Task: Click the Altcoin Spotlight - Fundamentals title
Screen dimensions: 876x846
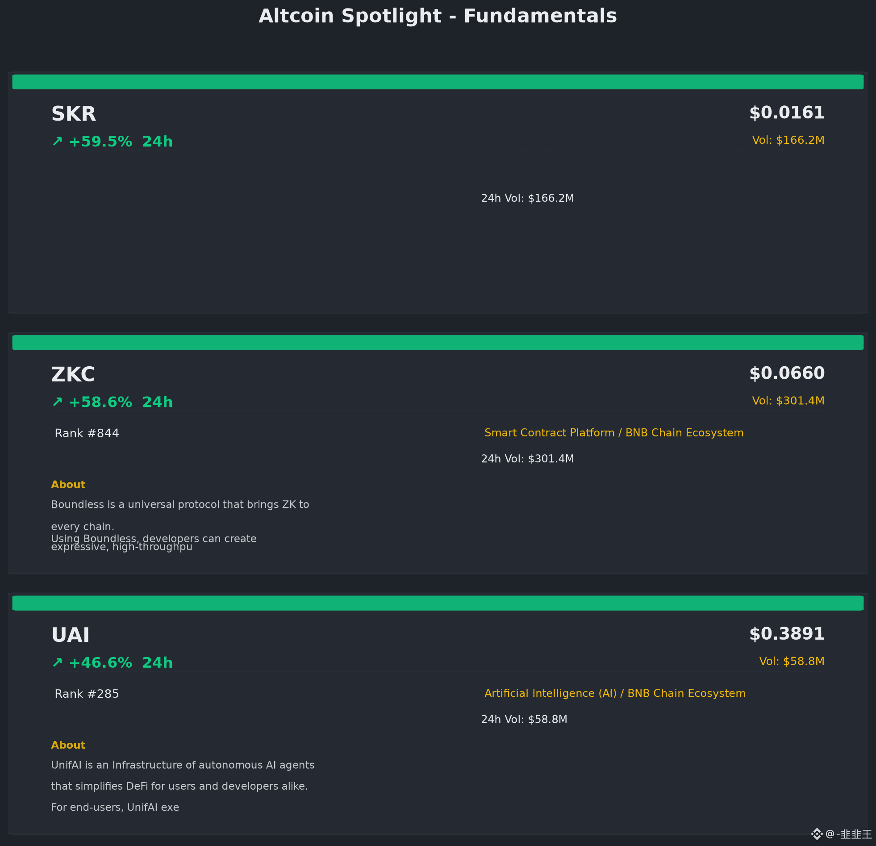Action: (438, 16)
